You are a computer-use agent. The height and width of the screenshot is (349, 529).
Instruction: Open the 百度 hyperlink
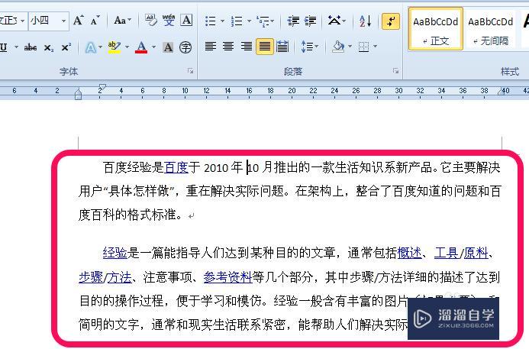(176, 167)
